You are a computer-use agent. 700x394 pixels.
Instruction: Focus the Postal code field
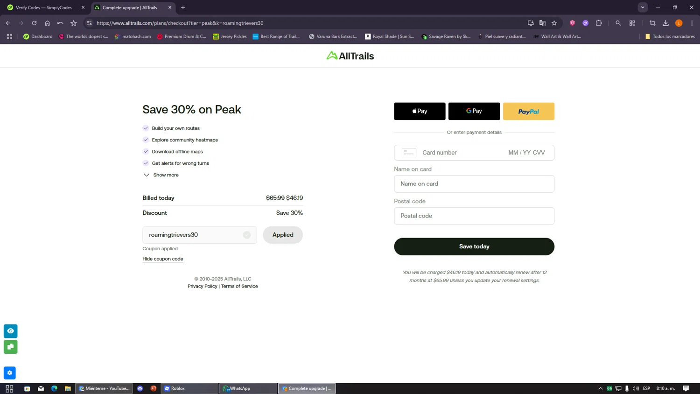474,216
